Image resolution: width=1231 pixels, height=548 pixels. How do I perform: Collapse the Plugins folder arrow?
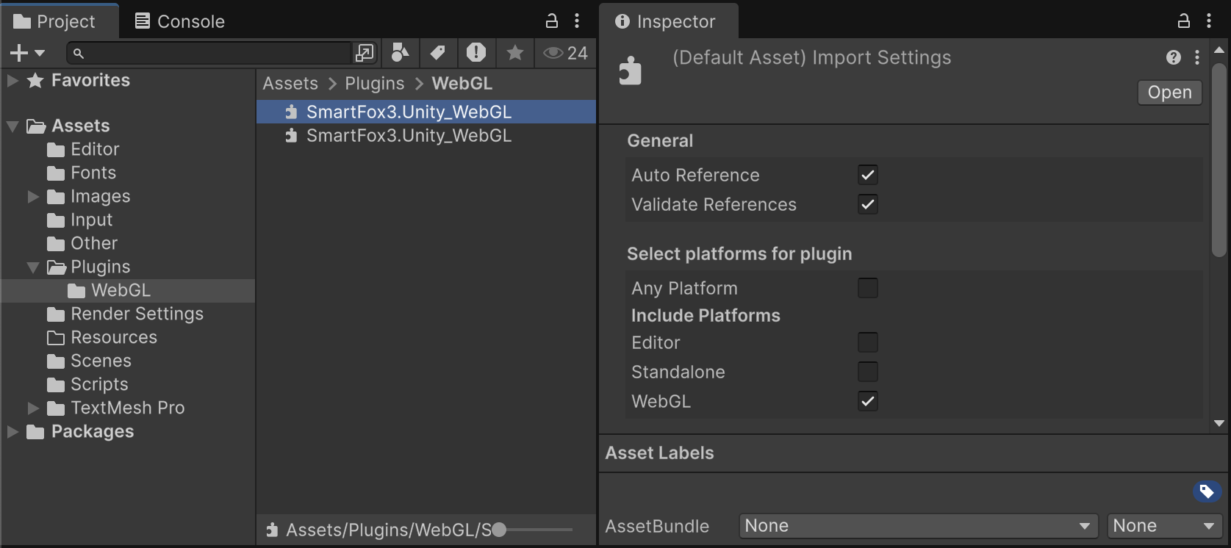pos(33,267)
